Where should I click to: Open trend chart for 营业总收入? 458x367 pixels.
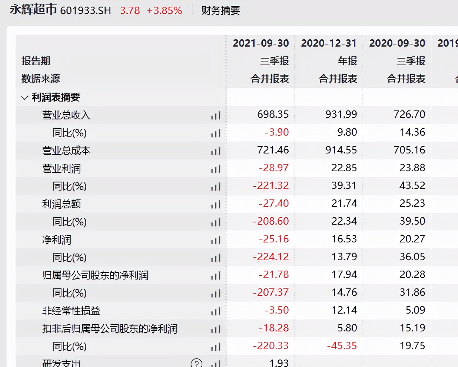[215, 115]
